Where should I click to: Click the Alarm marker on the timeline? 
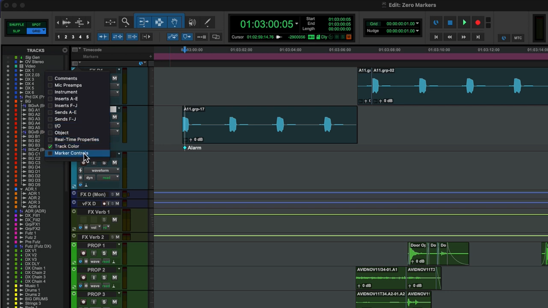[185, 148]
